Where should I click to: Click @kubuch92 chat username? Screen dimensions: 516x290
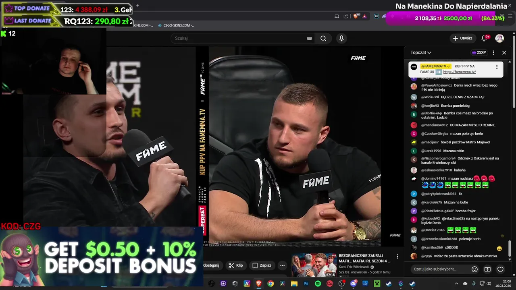[x=431, y=219]
